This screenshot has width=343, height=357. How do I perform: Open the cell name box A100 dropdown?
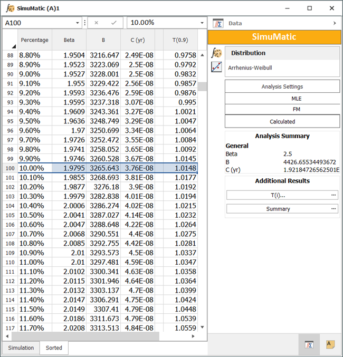78,23
